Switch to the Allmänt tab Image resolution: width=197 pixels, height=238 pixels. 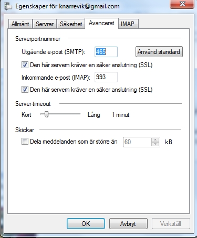pos(20,24)
